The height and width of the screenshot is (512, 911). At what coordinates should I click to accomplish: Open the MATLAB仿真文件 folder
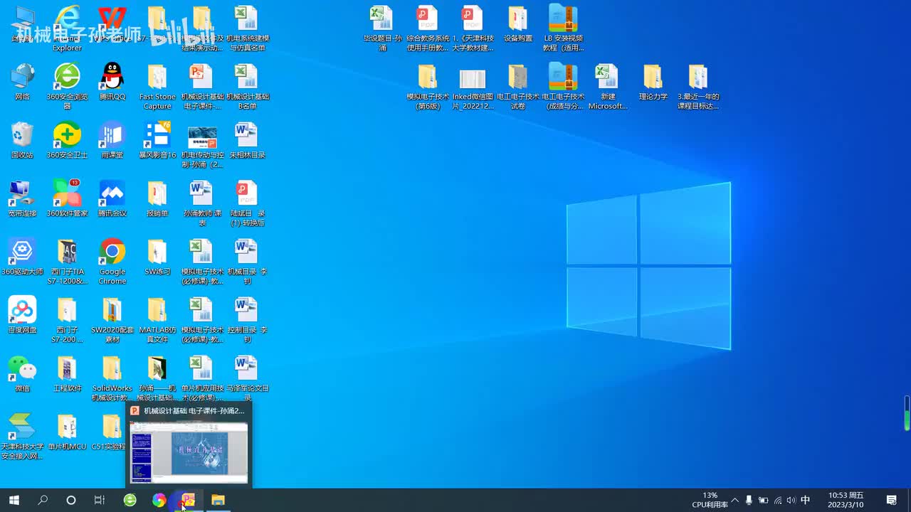(x=157, y=320)
